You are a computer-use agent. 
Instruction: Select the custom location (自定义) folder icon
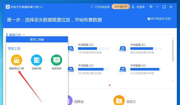[x=119, y=100]
